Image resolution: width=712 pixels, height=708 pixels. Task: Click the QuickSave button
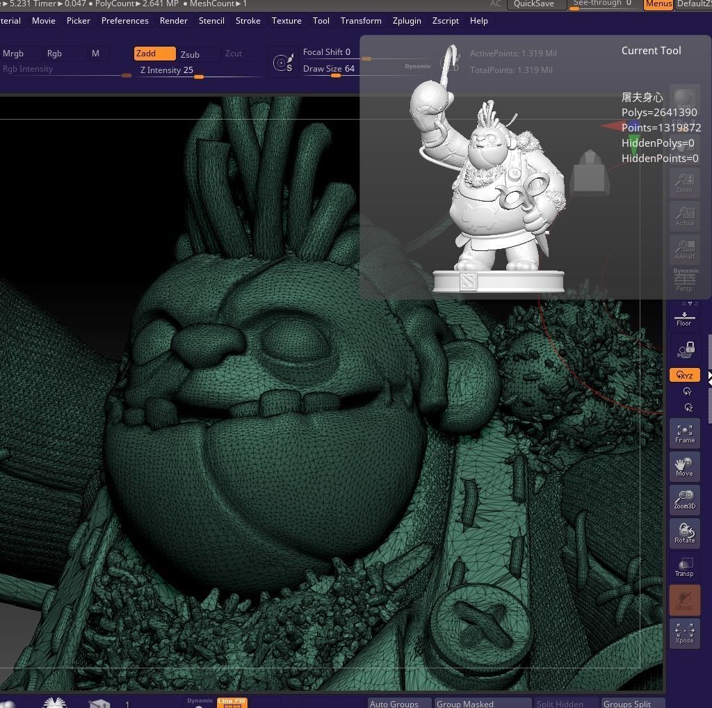pos(536,4)
